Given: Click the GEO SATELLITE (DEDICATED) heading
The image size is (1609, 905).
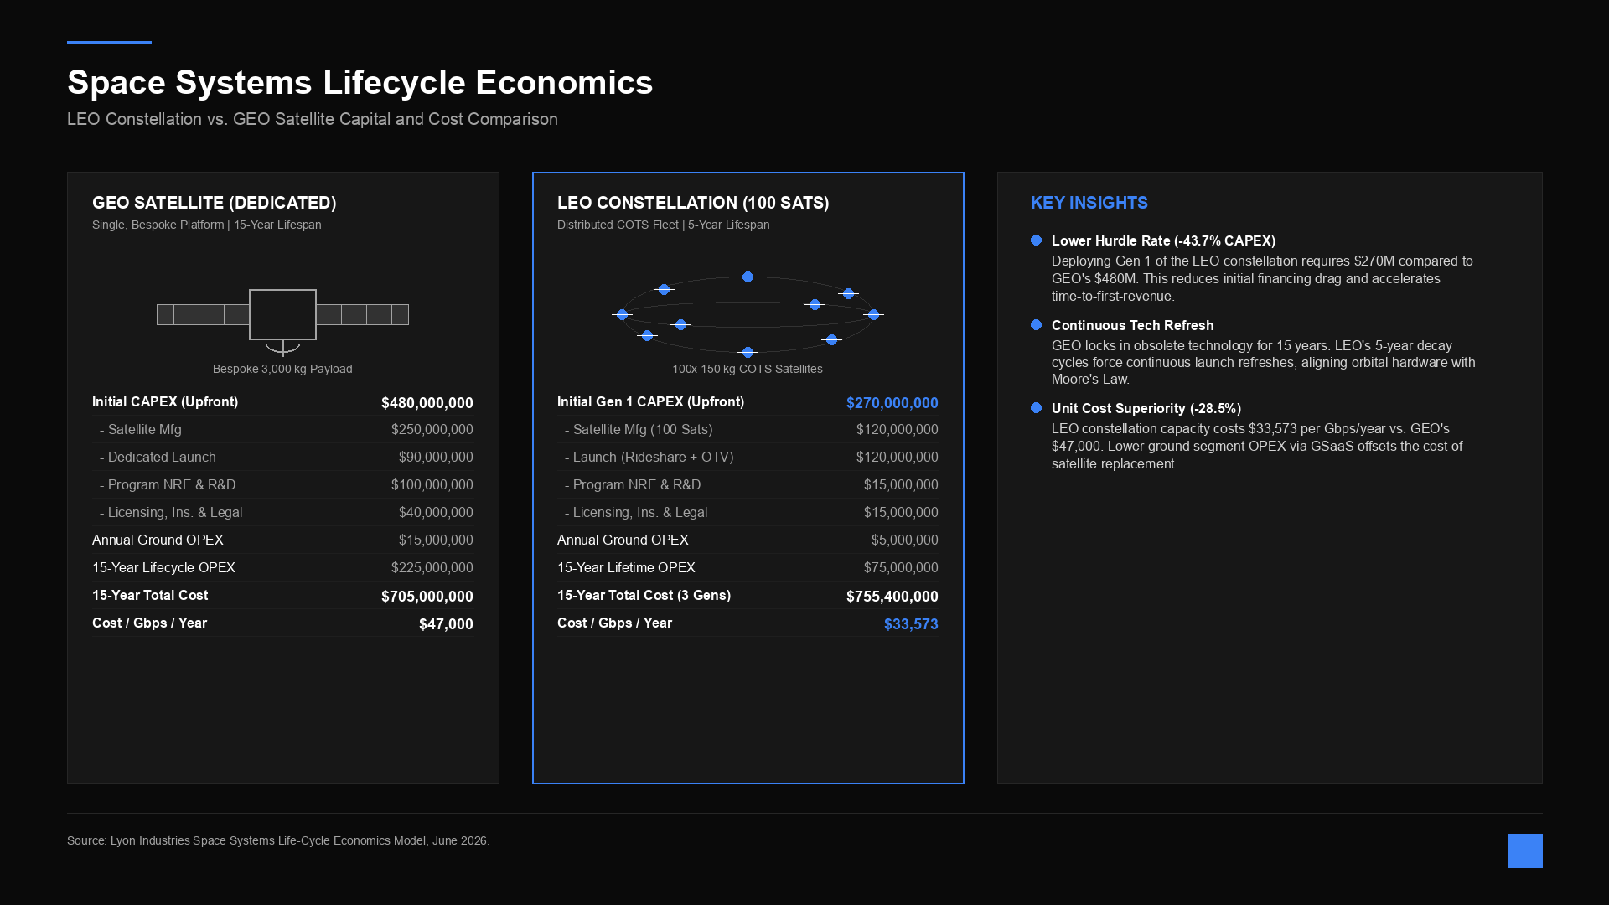Looking at the screenshot, I should tap(215, 203).
